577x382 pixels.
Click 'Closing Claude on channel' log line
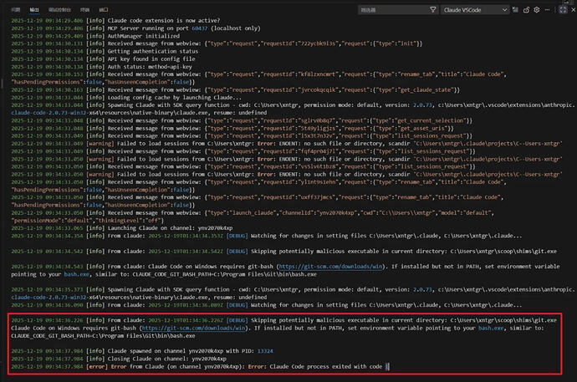(x=167, y=359)
